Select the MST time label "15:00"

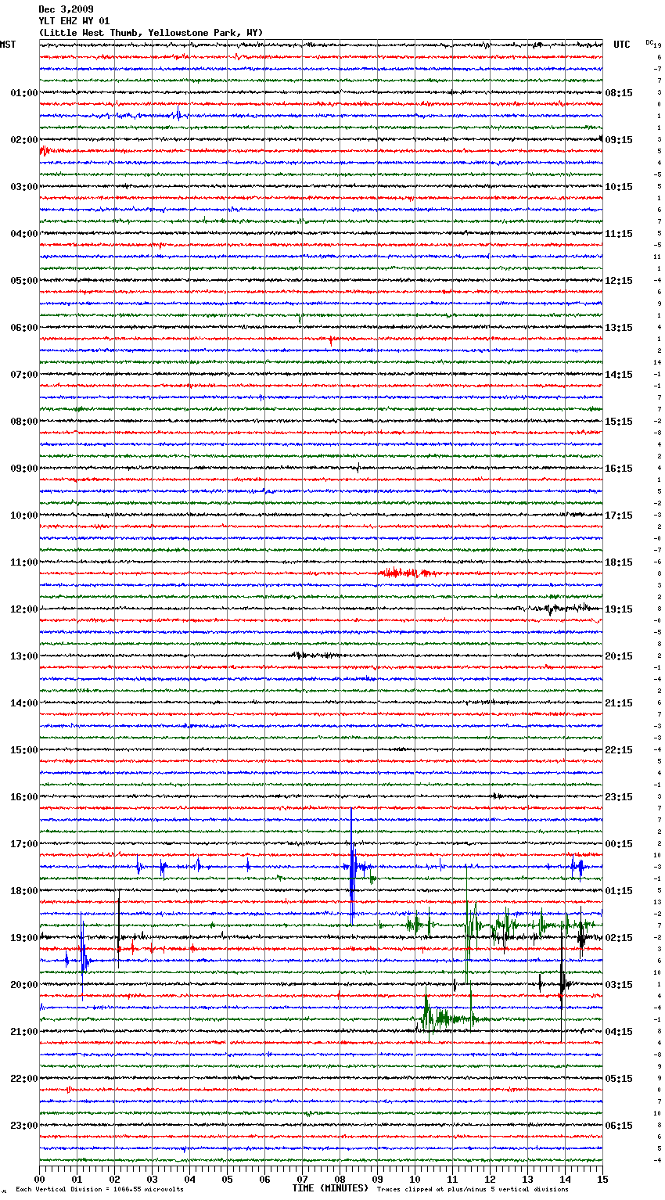24,750
